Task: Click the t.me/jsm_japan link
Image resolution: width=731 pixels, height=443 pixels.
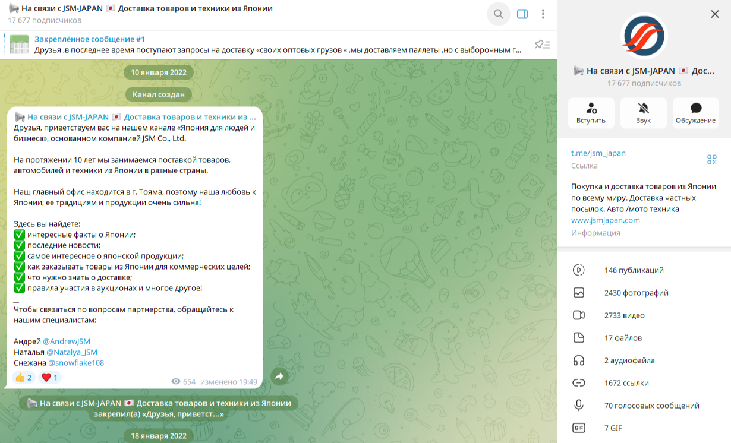Action: coord(598,153)
